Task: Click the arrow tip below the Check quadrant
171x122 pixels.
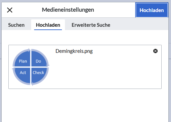Action: pyautogui.click(x=32, y=84)
